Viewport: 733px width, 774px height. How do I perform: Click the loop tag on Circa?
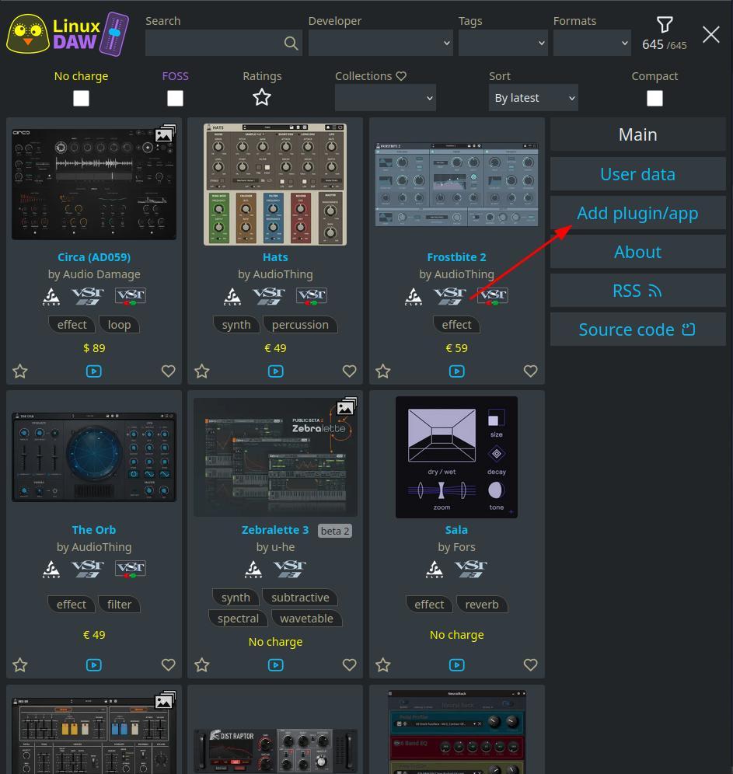point(119,325)
